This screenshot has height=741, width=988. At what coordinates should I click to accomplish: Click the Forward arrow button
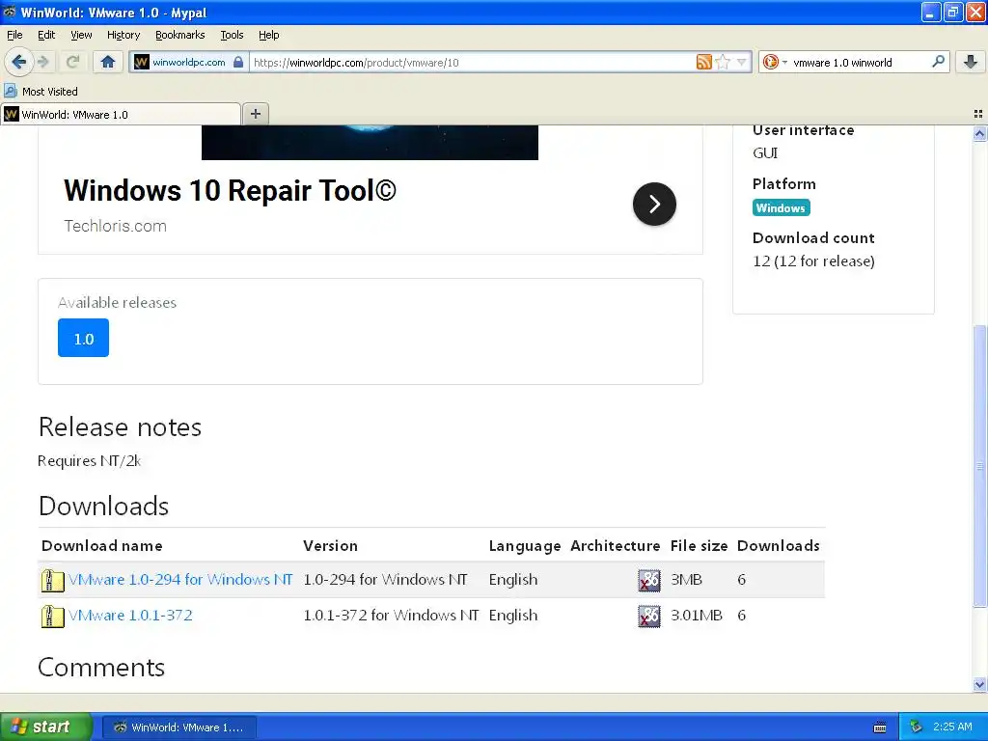[43, 62]
